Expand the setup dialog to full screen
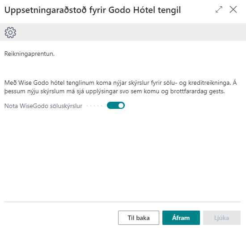246x228 pixels. 219,9
